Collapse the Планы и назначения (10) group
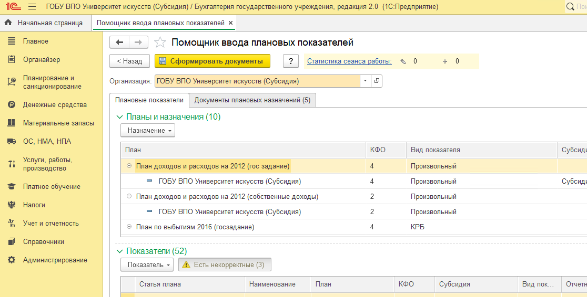The width and height of the screenshot is (587, 297). [x=120, y=117]
